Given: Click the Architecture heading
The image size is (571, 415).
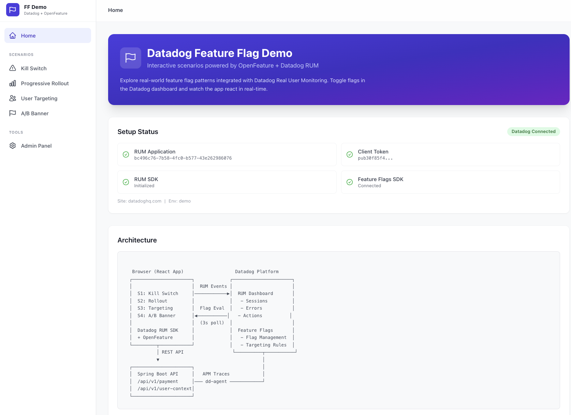Looking at the screenshot, I should pyautogui.click(x=137, y=240).
